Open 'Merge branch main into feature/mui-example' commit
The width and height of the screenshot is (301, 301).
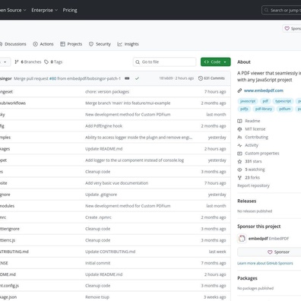(128, 103)
